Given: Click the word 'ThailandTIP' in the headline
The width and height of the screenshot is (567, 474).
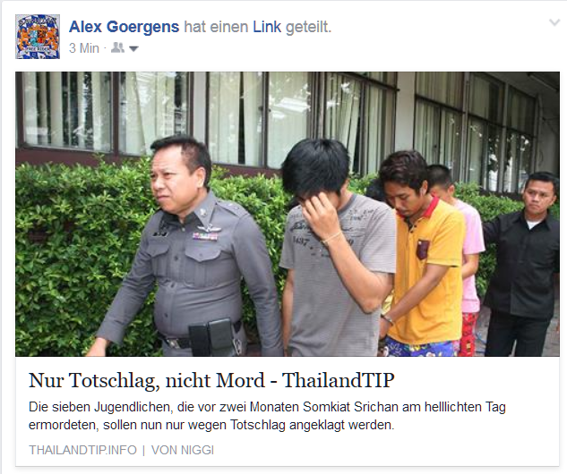Looking at the screenshot, I should (338, 380).
